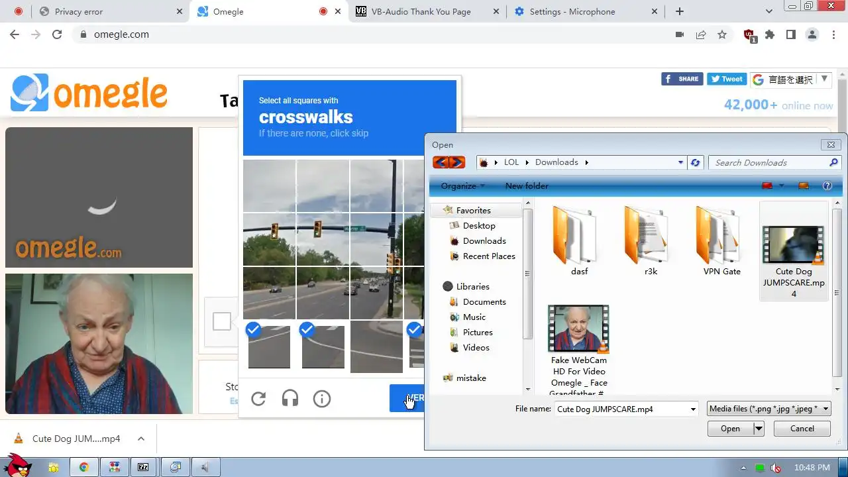Open the Media files type dropdown

click(x=769, y=409)
